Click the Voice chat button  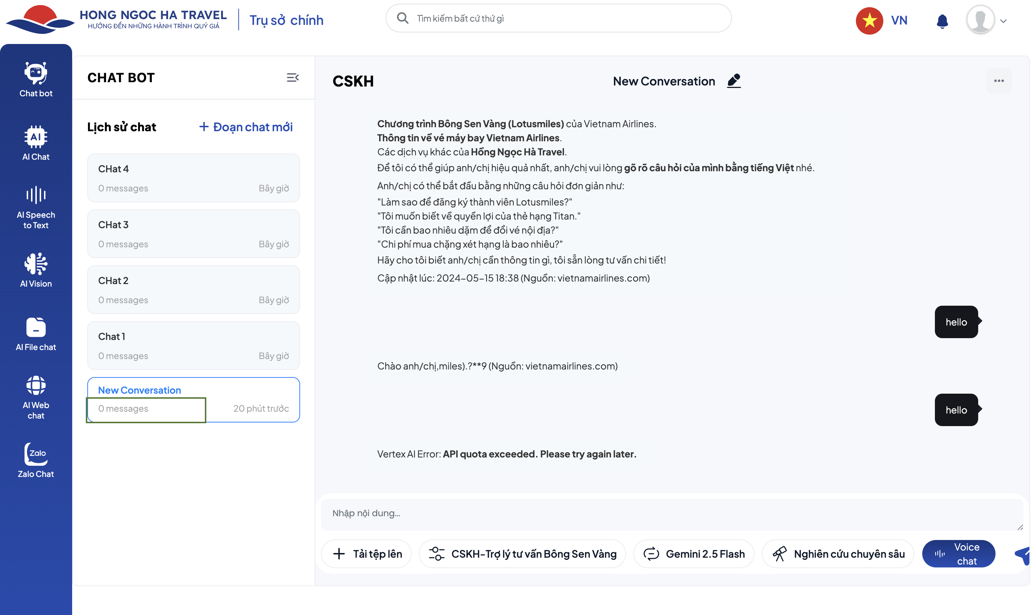[x=958, y=554]
